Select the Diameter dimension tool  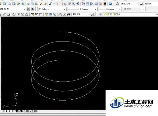(x=22, y=14)
